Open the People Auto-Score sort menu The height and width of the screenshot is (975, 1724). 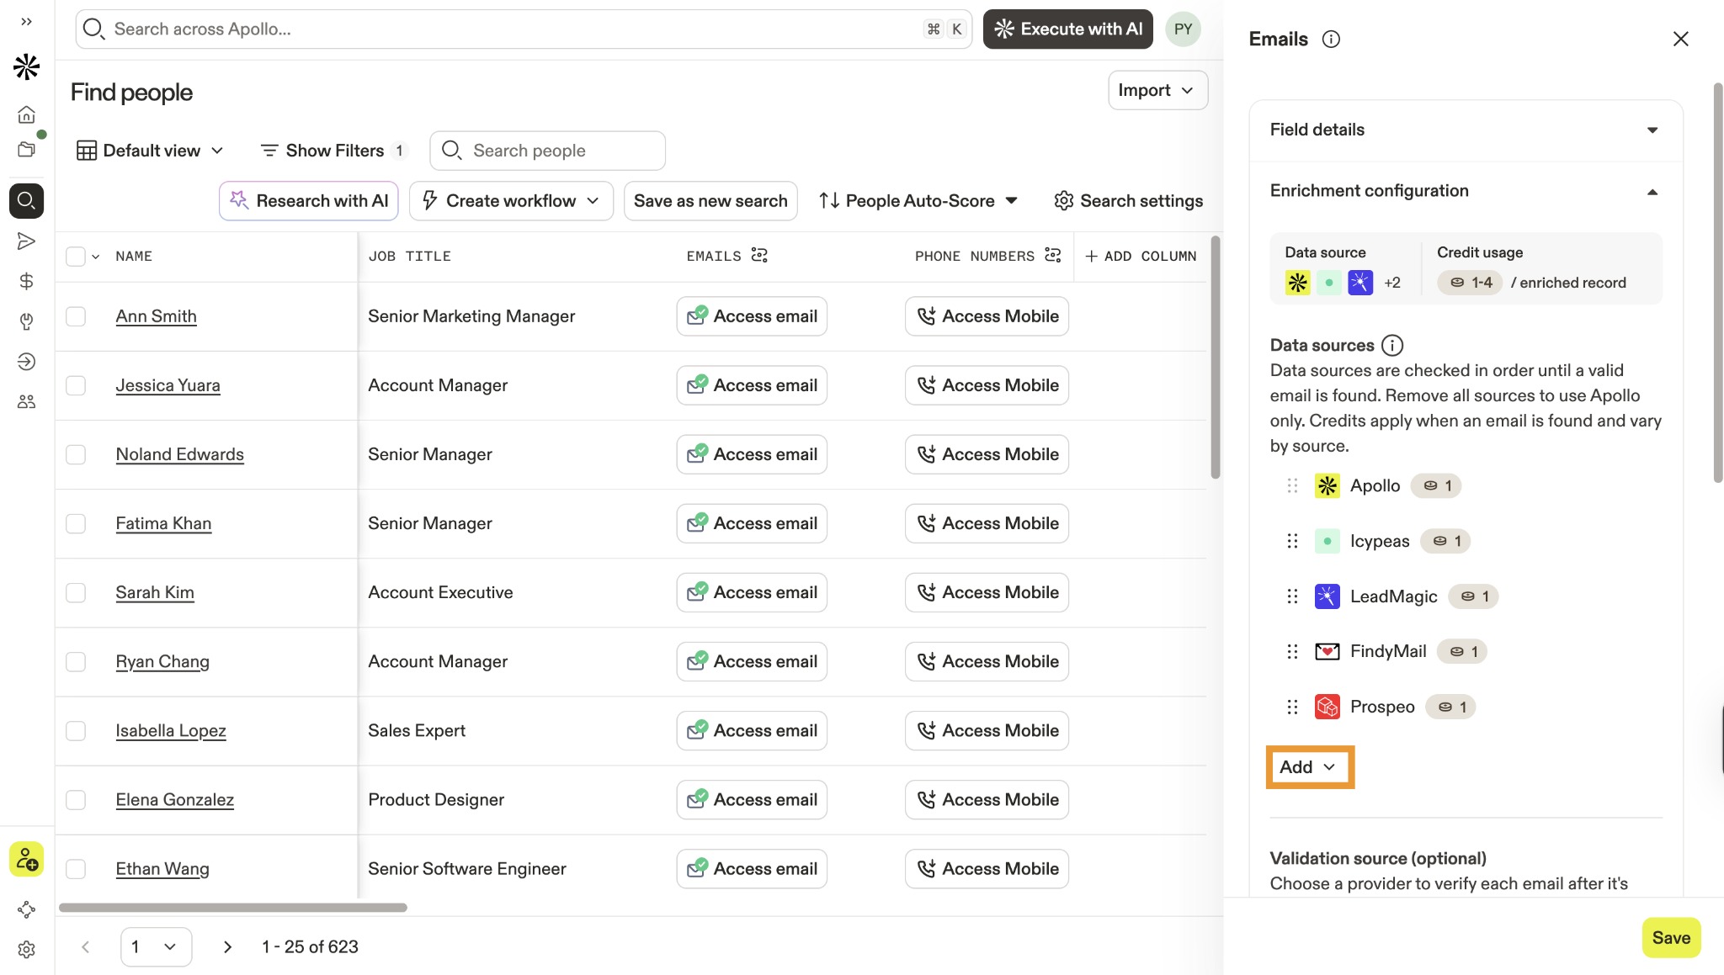click(x=918, y=201)
